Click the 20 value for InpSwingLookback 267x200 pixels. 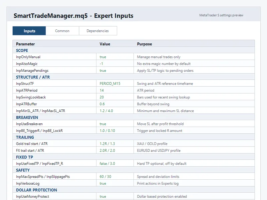(102, 97)
